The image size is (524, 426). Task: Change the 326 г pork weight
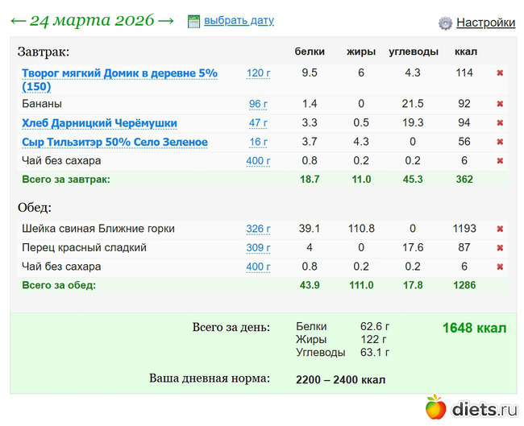coord(258,229)
